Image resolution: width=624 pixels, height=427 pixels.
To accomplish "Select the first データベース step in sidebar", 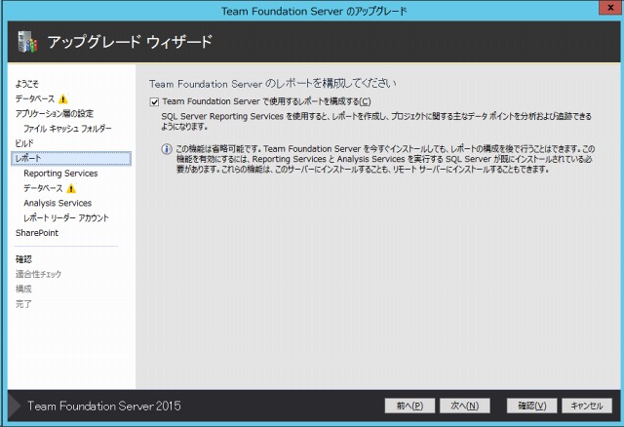I will pyautogui.click(x=35, y=98).
